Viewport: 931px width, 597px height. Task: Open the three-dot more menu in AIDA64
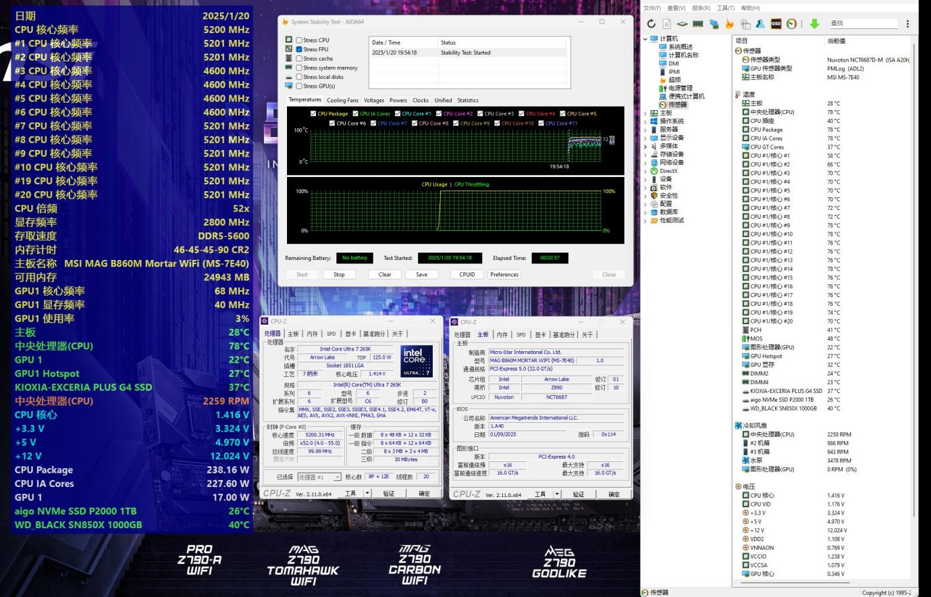pos(907,24)
